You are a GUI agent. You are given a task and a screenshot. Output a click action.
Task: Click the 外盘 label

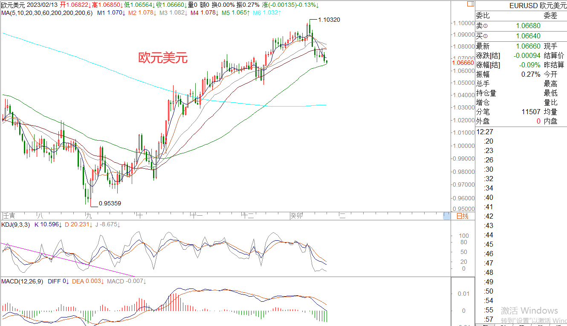click(483, 121)
